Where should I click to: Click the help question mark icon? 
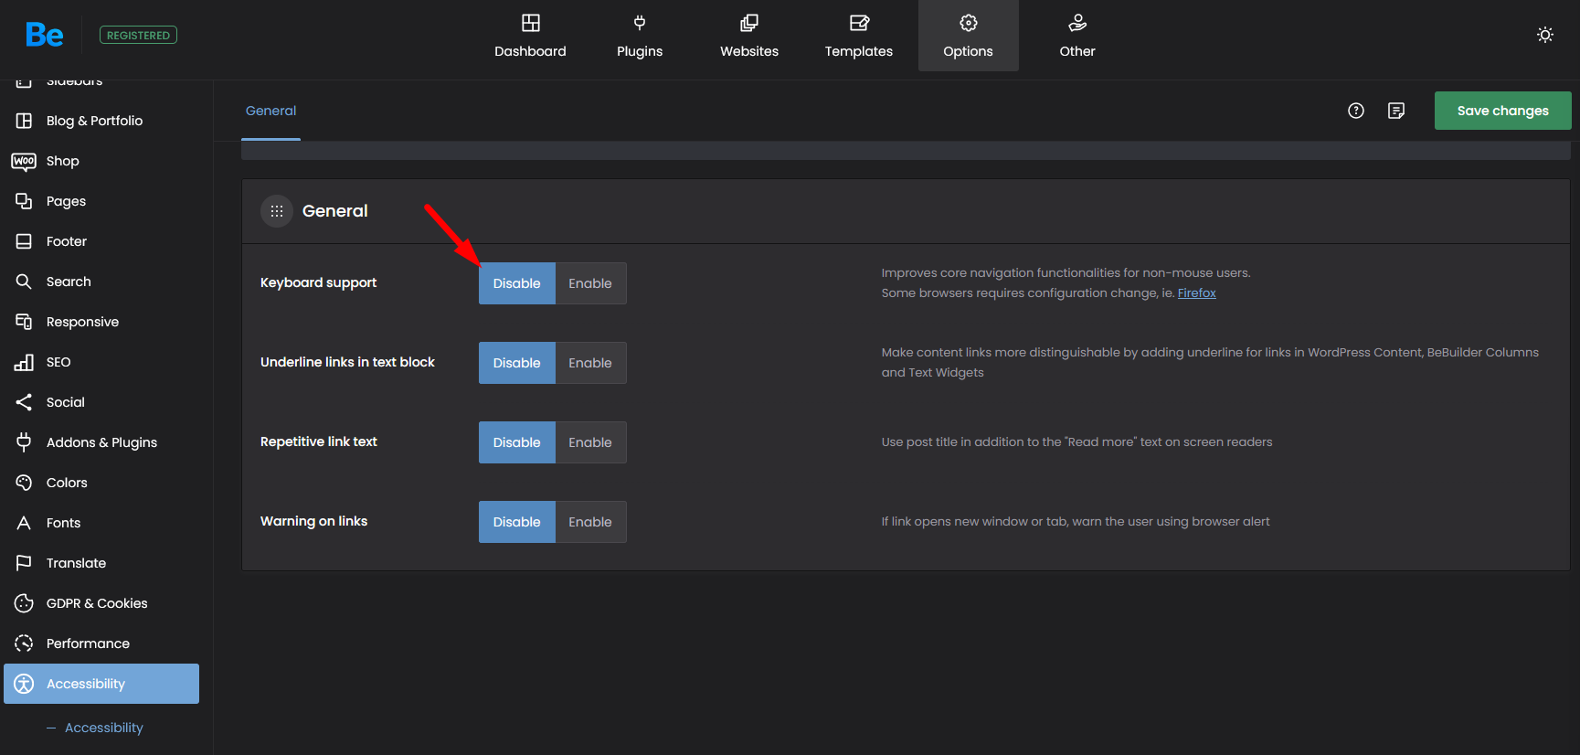click(x=1356, y=111)
